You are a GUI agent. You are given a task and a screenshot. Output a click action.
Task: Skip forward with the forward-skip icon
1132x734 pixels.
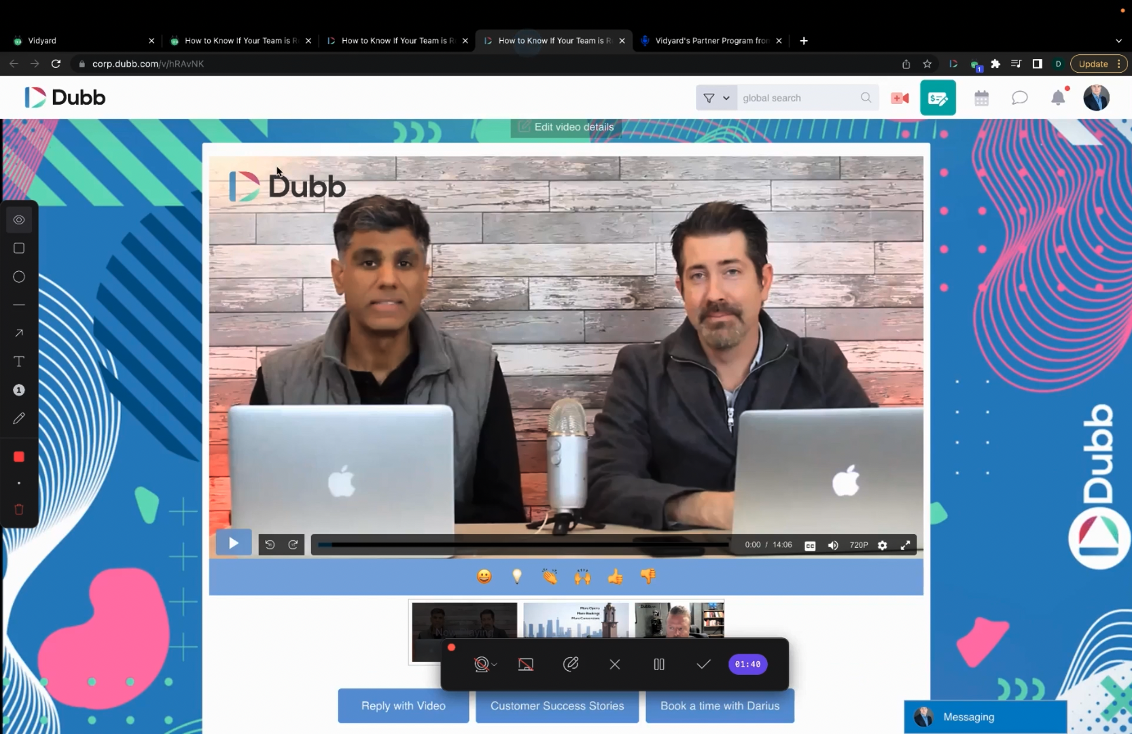pos(293,545)
